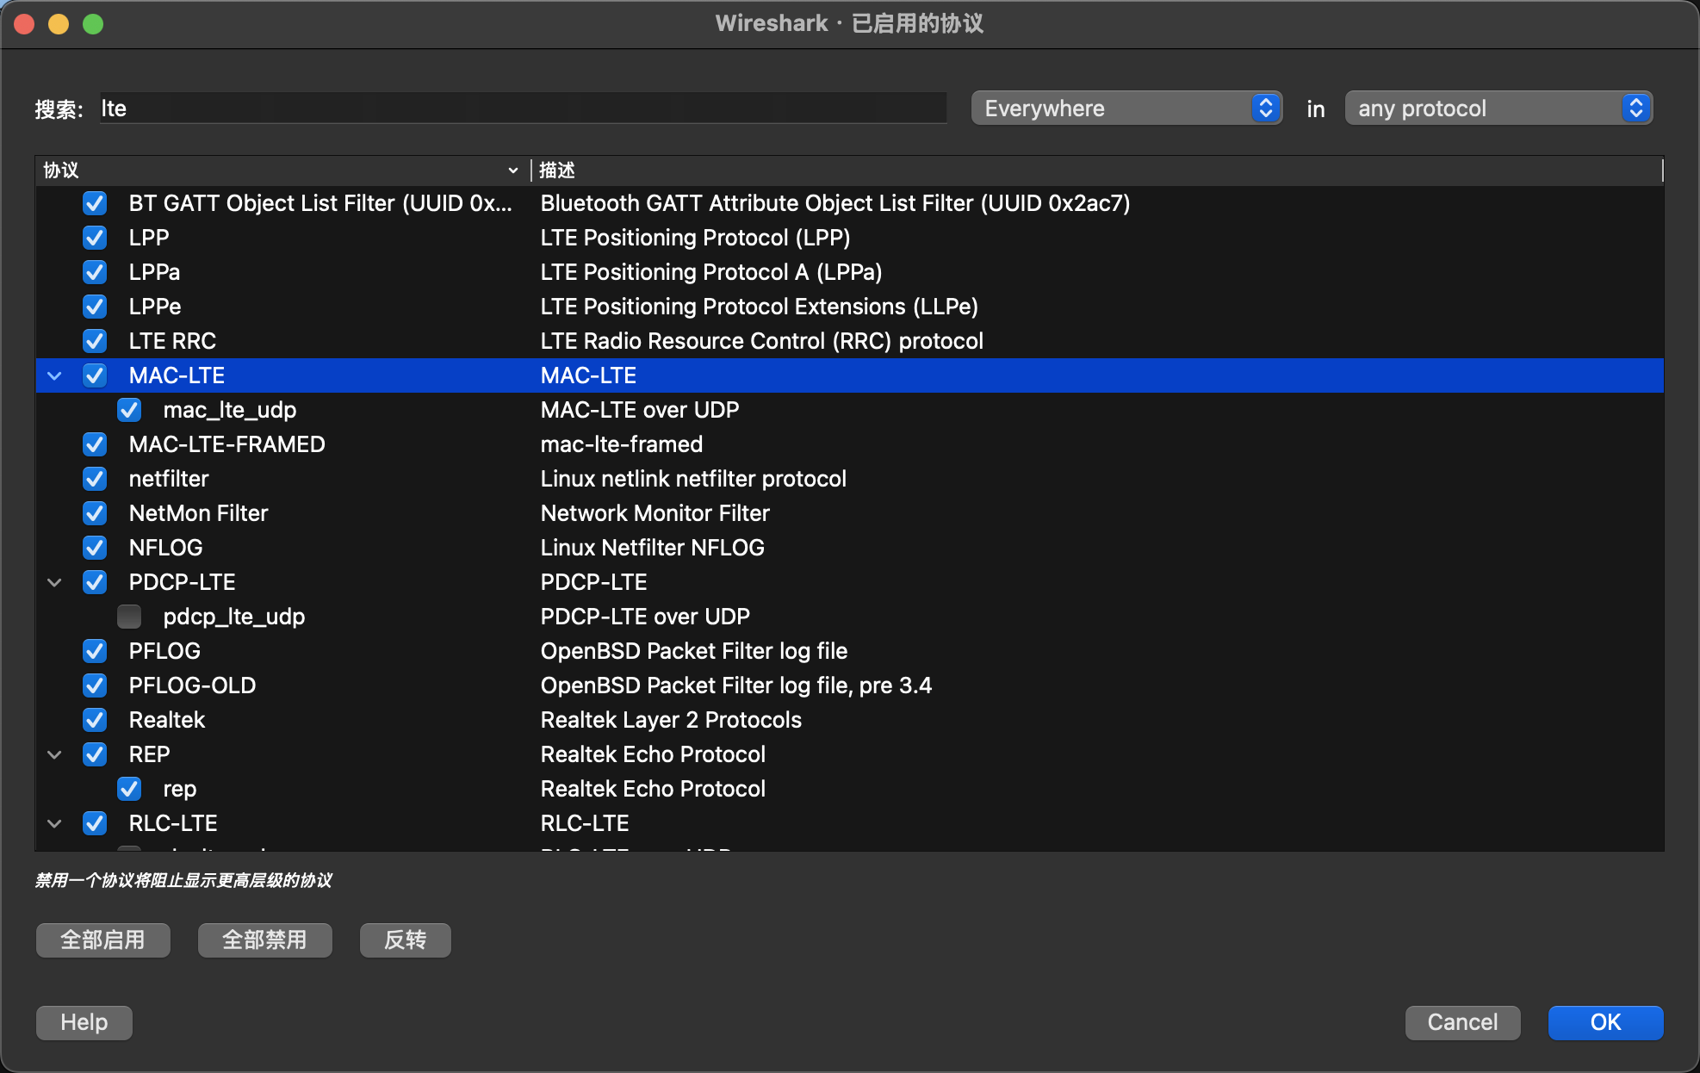Click the 反转 button

(406, 940)
